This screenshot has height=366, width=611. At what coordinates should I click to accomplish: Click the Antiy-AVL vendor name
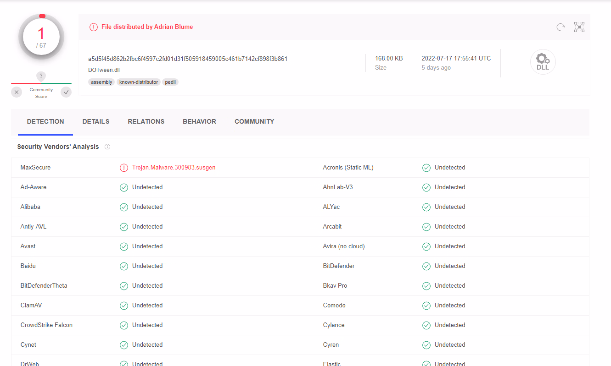(x=34, y=227)
